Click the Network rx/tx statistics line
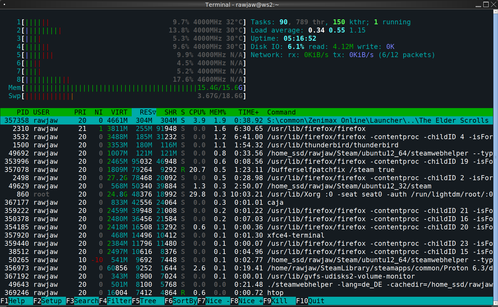Image resolution: width=498 pixels, height=307 pixels. pos(343,55)
